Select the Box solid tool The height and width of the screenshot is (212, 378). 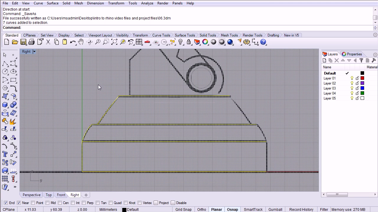point(5,105)
